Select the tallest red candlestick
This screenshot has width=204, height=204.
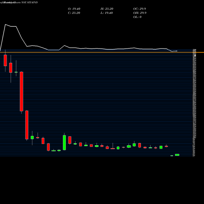[x=22, y=91]
